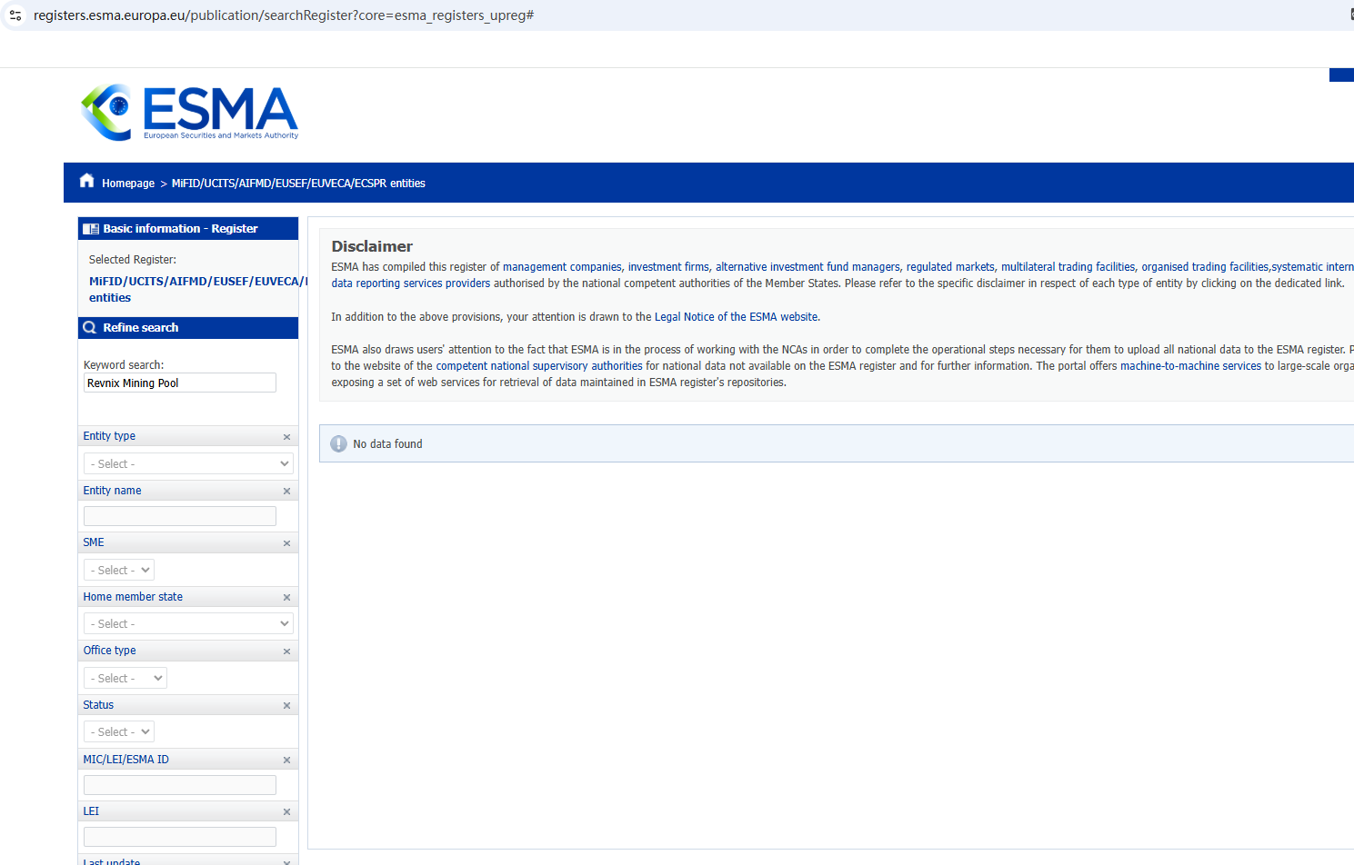Screen dimensions: 1354x865
Task: Follow the investment firms link
Action: 668,267
